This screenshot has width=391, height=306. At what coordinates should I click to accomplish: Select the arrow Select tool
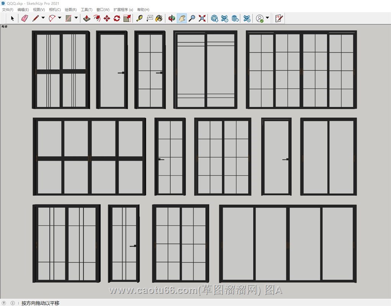[x=12, y=18]
